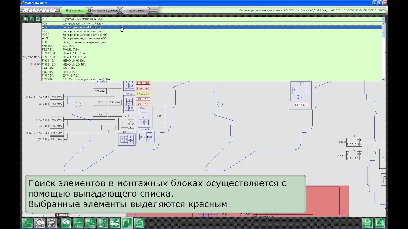Collapse the block selection dropdown arrow

pyautogui.click(x=383, y=19)
